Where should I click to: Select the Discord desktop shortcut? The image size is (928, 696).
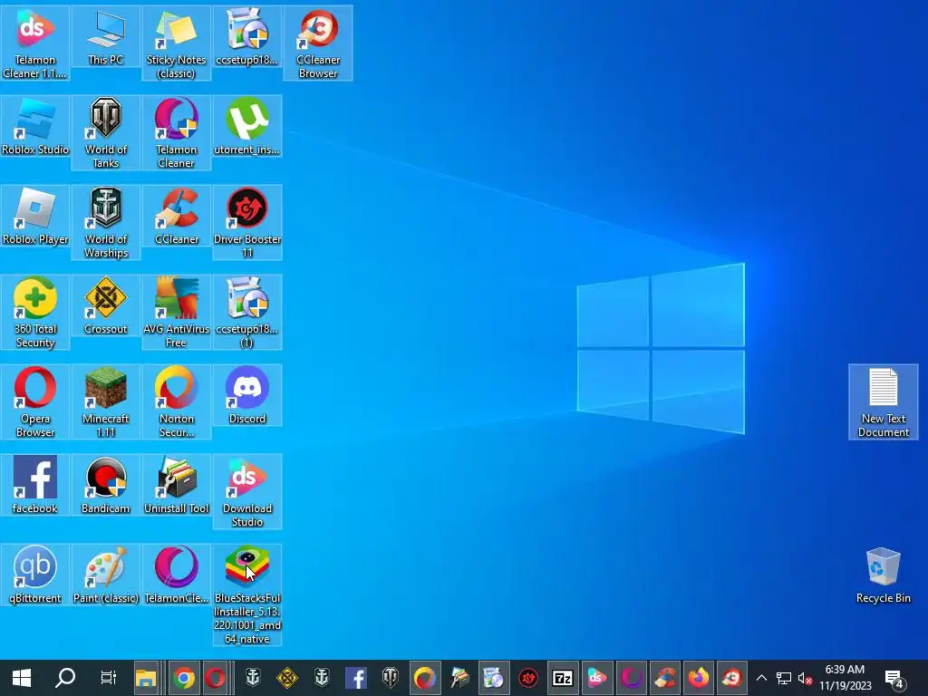pos(246,395)
